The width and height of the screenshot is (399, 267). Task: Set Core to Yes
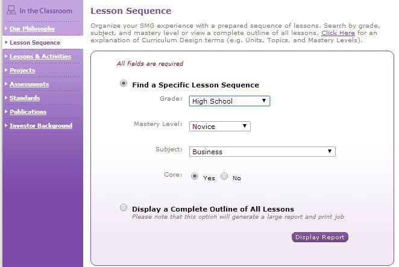tap(195, 176)
